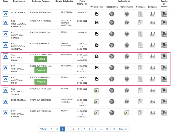Open Cuadro de Méritos for P.S.006-SUP-RAPUN-2022
Screen dimensions: 171x133
[x=164, y=68]
